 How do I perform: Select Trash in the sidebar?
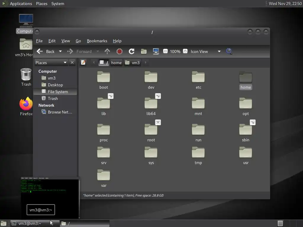tap(55, 98)
